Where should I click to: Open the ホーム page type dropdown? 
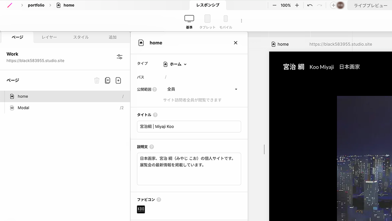click(x=175, y=64)
